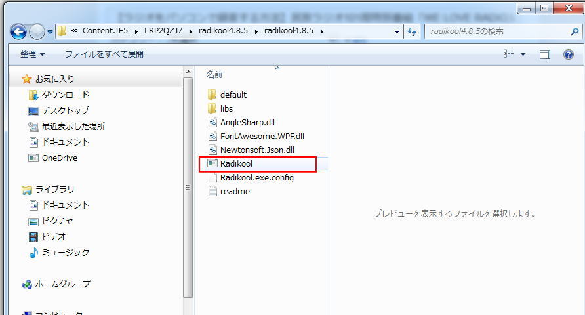Select AngleSharp.dll file

click(247, 123)
